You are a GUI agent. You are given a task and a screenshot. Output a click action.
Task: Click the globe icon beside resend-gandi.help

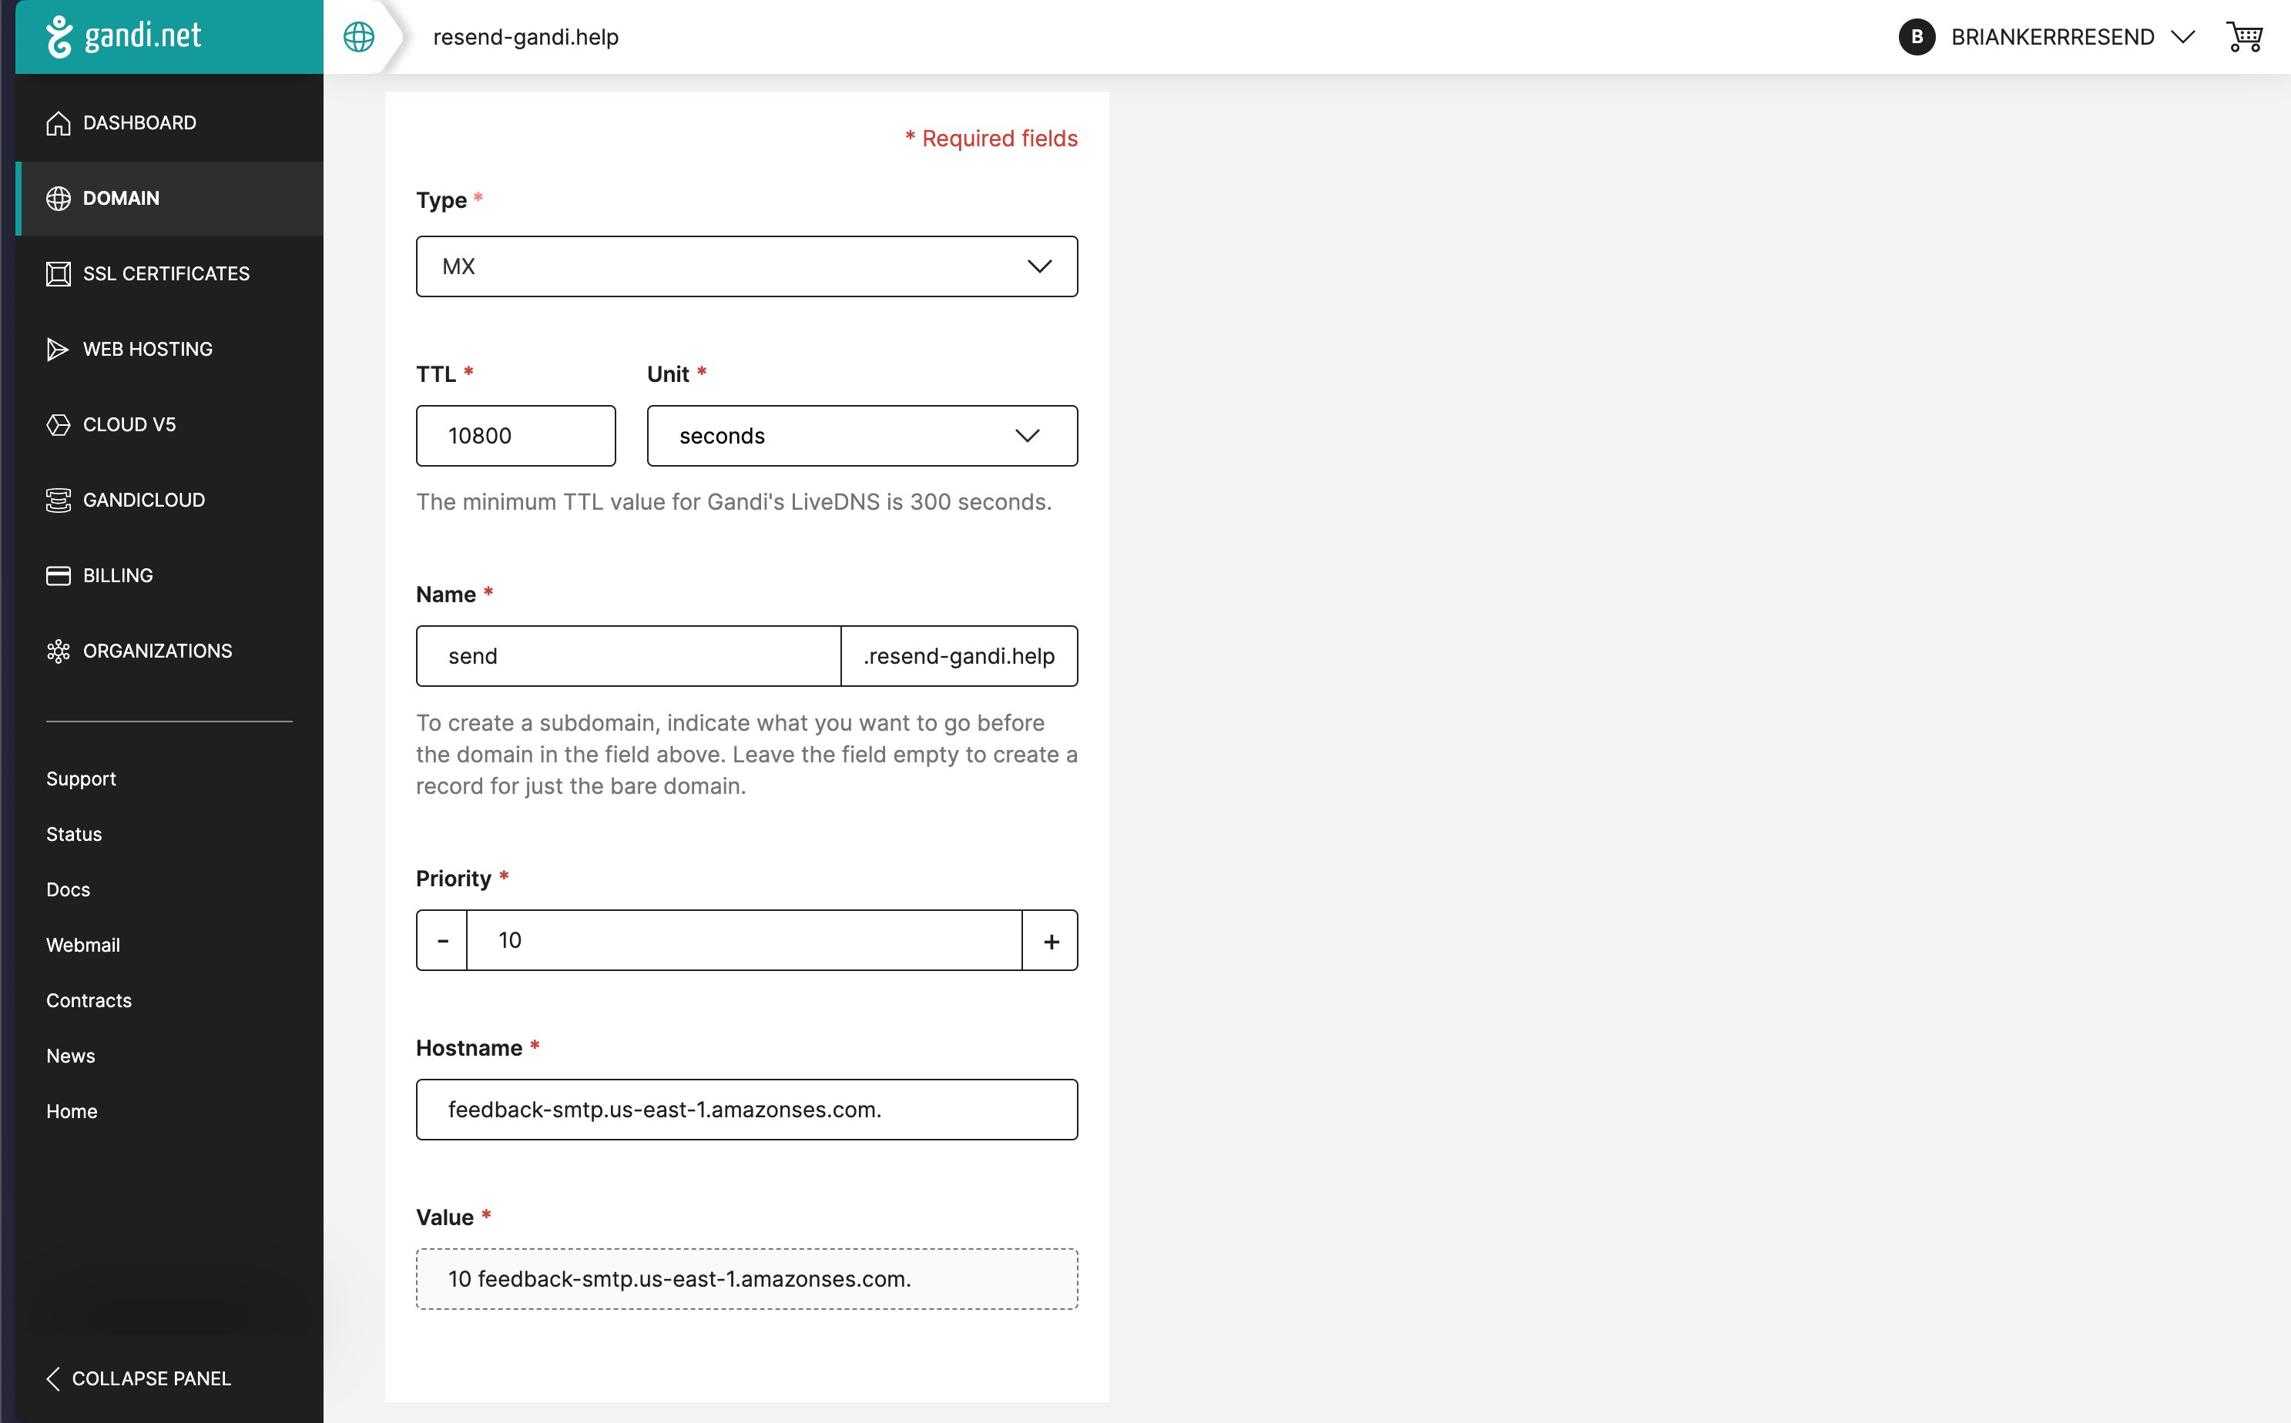[x=359, y=37]
